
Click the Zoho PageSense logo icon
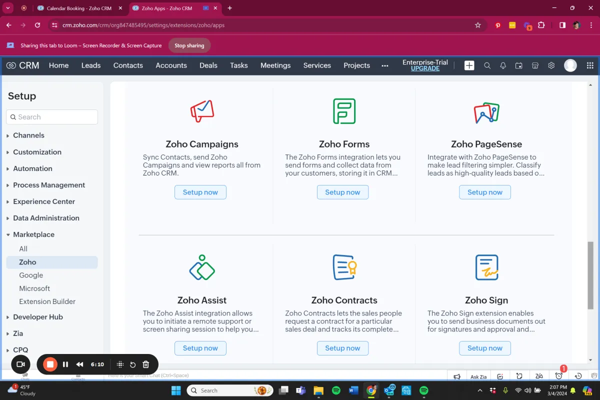click(x=486, y=112)
